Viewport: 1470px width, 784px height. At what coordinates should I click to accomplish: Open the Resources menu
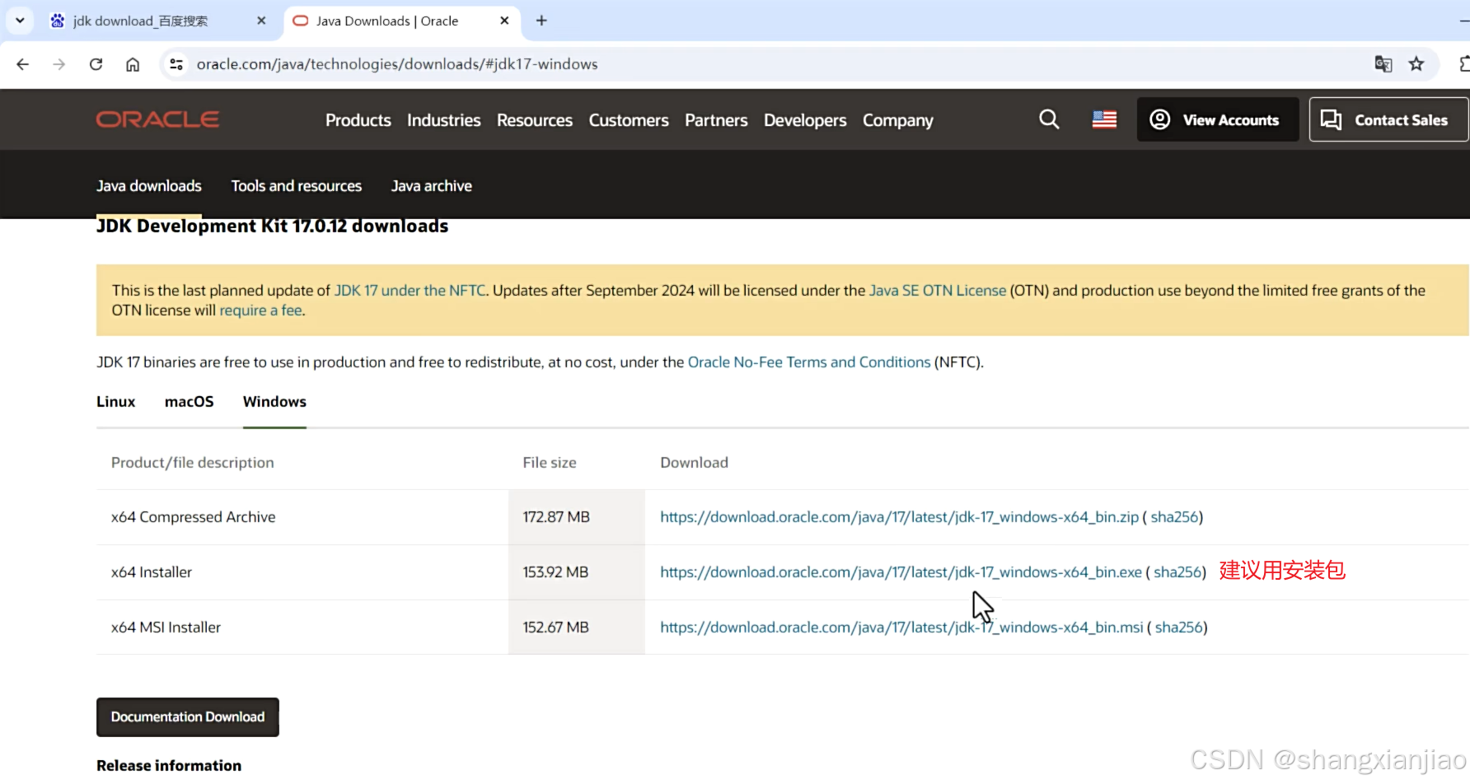click(x=535, y=120)
